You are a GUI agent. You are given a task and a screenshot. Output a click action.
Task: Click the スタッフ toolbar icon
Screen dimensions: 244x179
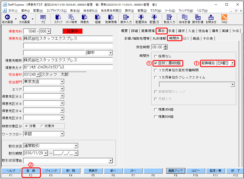pyautogui.click(x=58, y=19)
